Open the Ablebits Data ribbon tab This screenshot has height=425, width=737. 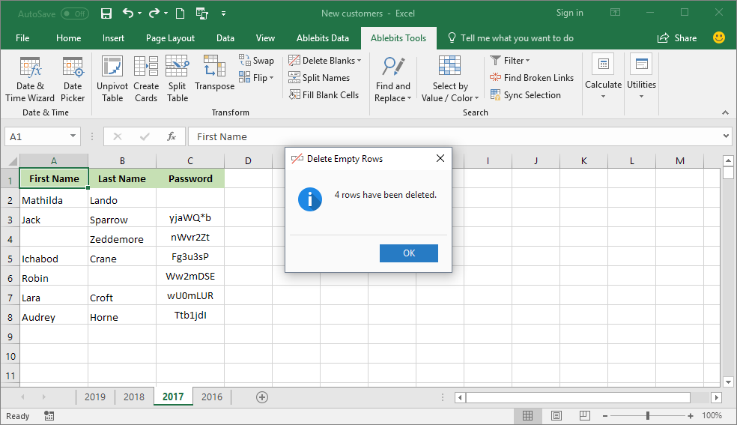322,38
